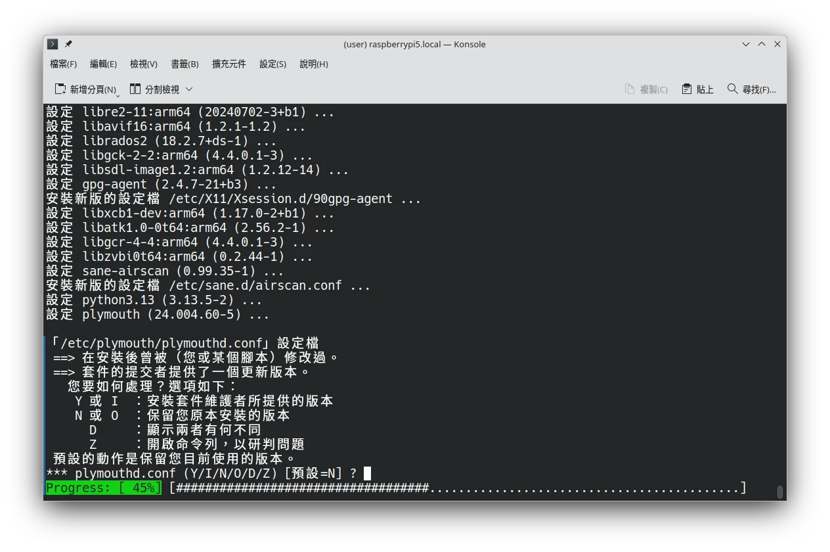This screenshot has width=830, height=552.
Task: Click the terminal scrollbar handle
Action: coord(779,492)
